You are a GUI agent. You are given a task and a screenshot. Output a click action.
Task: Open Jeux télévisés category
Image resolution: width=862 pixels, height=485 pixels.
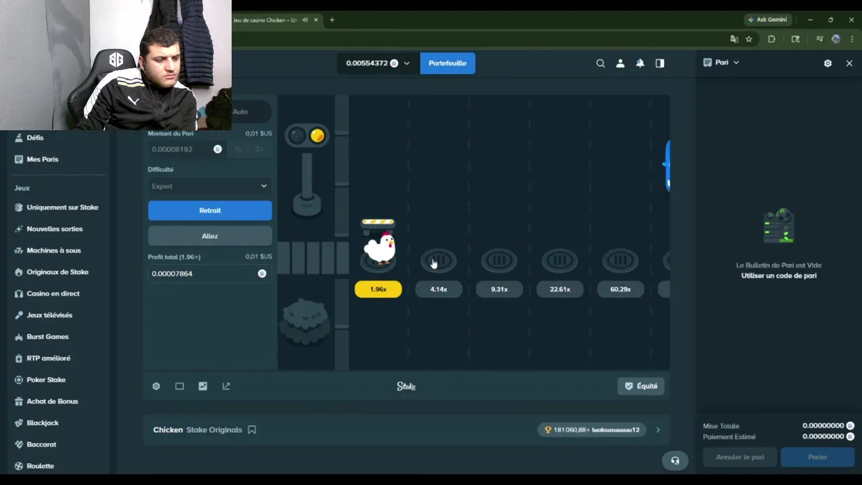[49, 315]
